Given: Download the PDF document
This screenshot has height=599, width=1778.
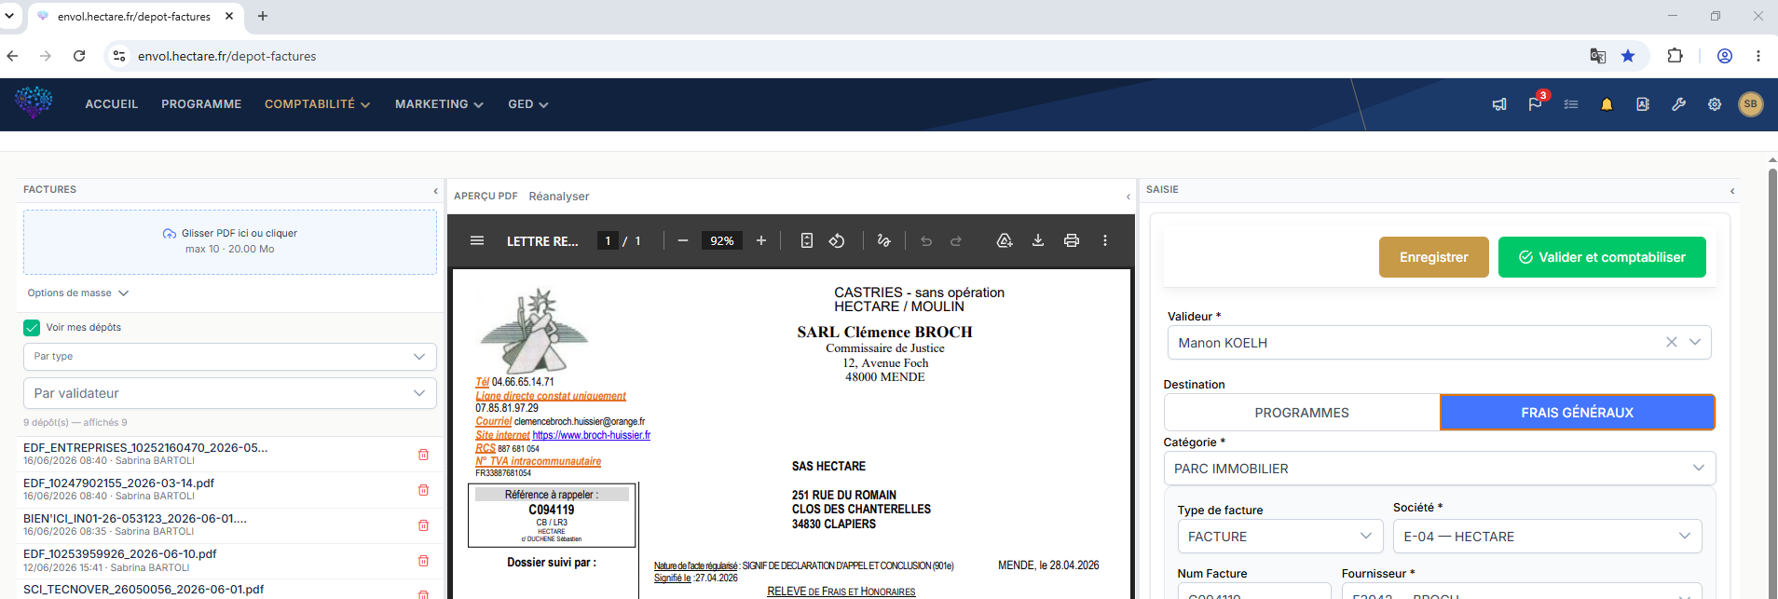Looking at the screenshot, I should click(x=1038, y=240).
